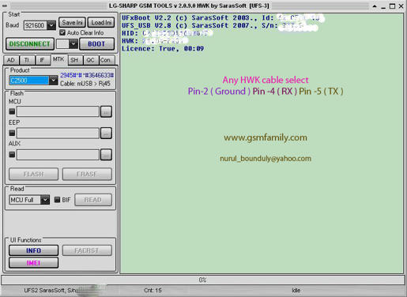Click the nurul_bounduly@yahoo.com text
Viewport: 407px width, 297px height.
266,159
